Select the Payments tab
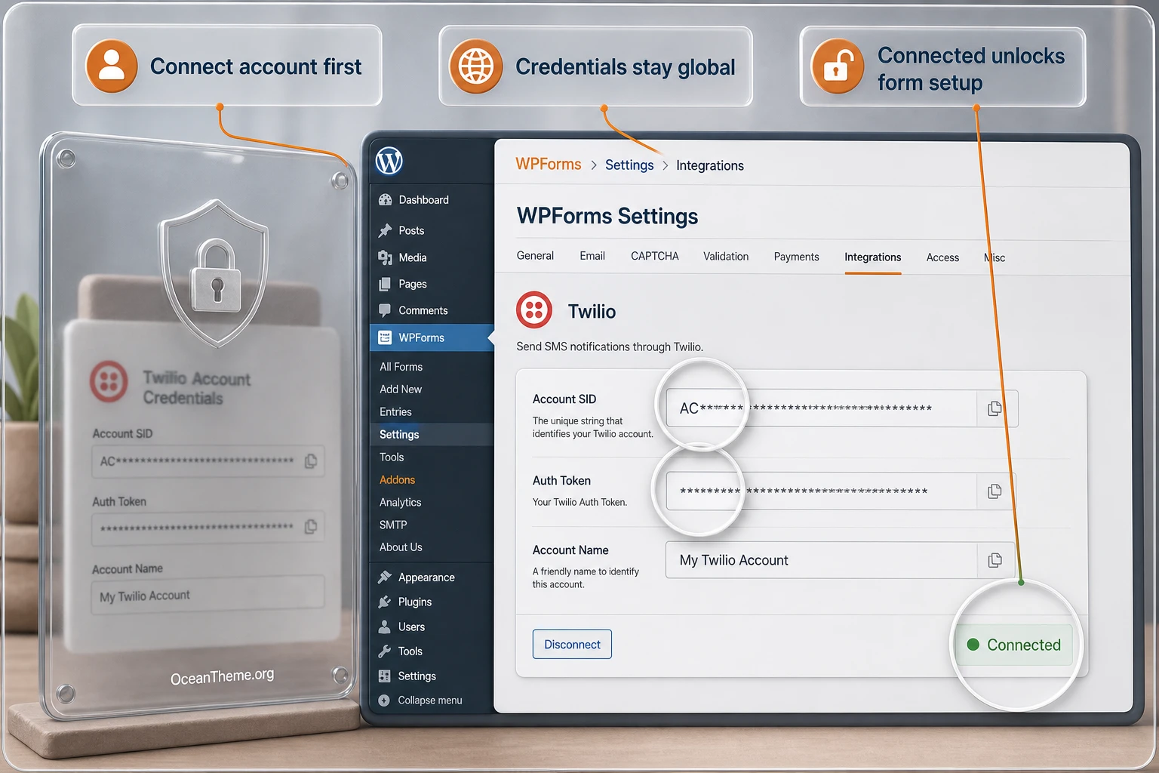 click(x=796, y=257)
